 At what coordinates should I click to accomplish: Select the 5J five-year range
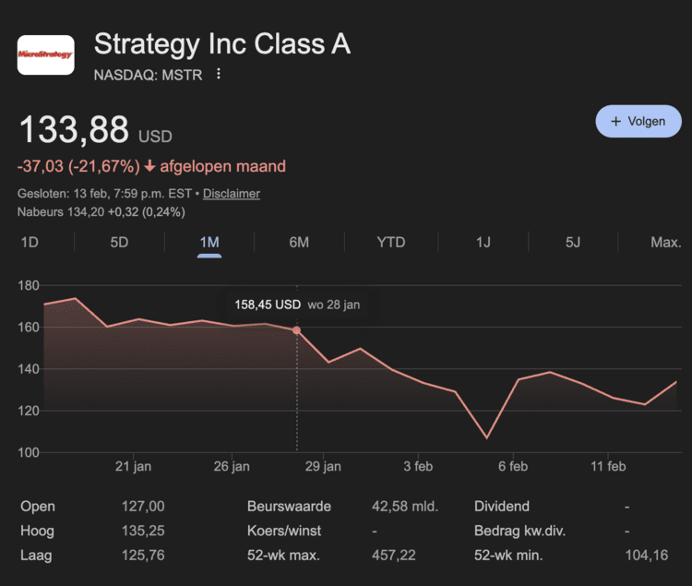(x=573, y=242)
